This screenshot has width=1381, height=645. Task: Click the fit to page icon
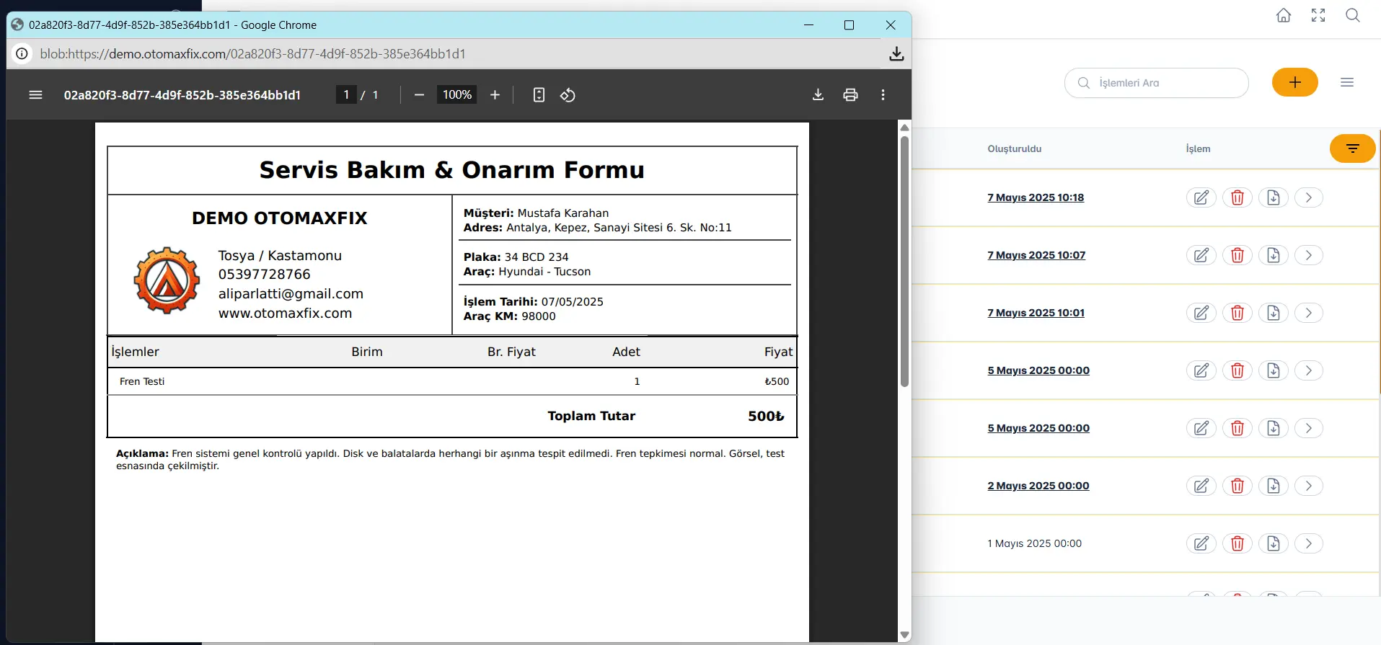point(539,95)
